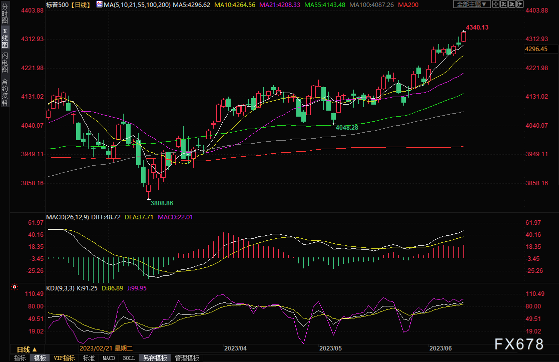559x362 pixels.
Task: Click the MACD:22.01 value
Action: [x=175, y=217]
